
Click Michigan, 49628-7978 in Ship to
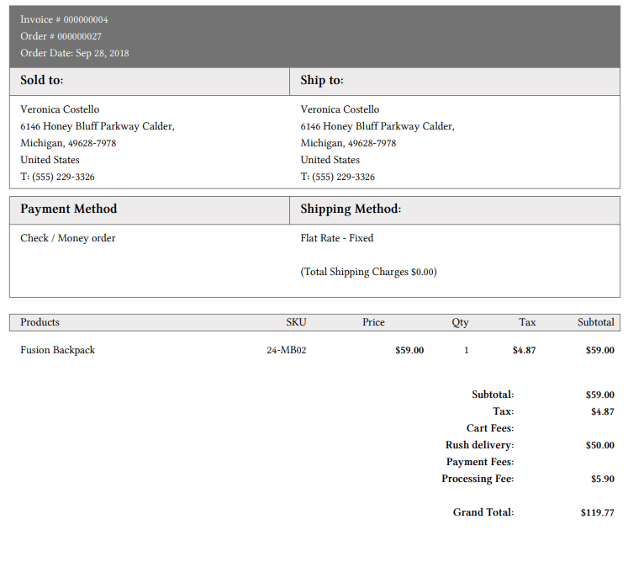tap(348, 143)
